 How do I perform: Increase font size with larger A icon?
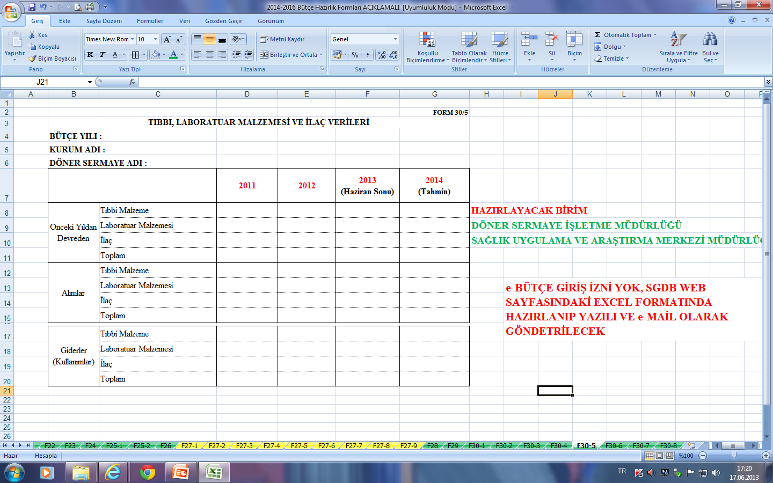tap(167, 39)
